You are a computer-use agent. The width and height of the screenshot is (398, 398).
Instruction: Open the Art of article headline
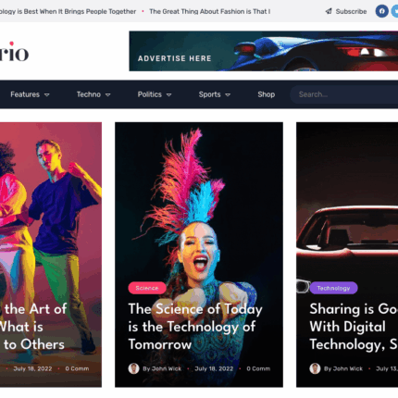(x=33, y=327)
